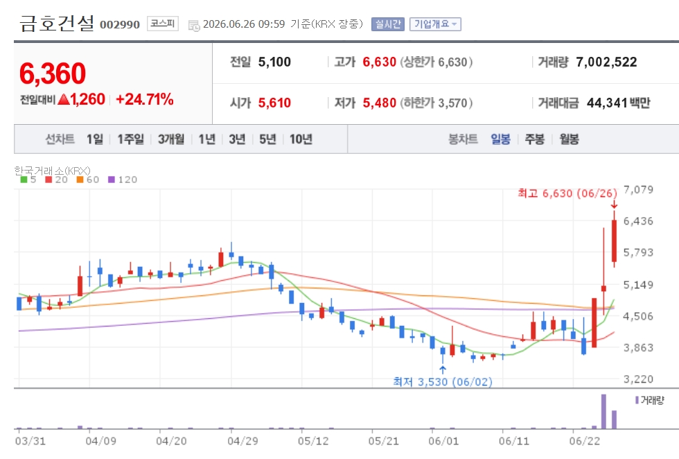Click the 코스피 market badge
Image resolution: width=679 pixels, height=459 pixels.
pyautogui.click(x=162, y=23)
